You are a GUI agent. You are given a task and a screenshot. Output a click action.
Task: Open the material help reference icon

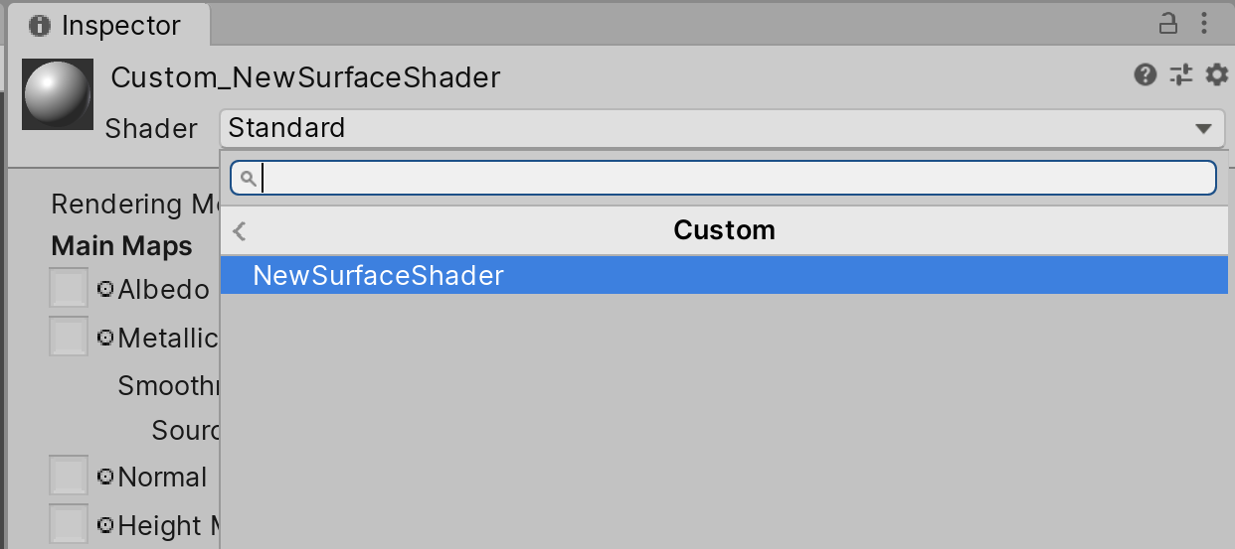[1146, 75]
